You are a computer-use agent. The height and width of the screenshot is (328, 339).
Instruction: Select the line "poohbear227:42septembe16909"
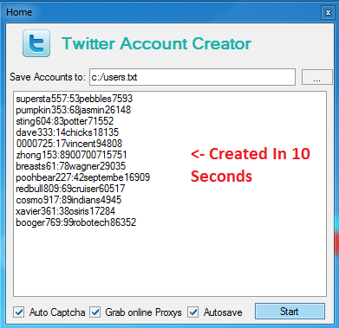82,177
